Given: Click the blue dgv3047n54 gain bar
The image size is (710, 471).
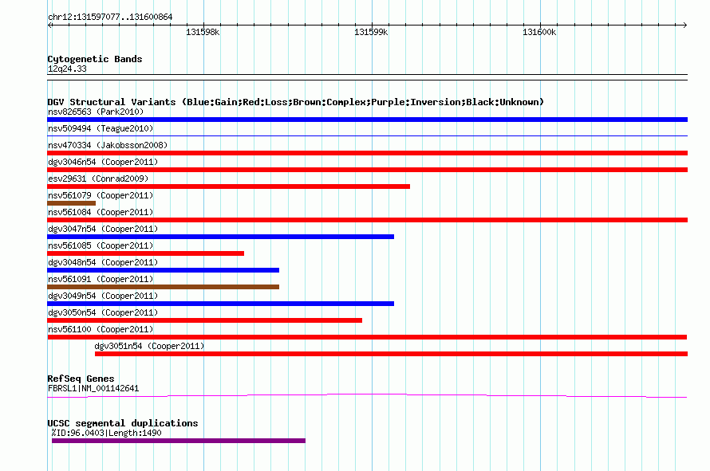Looking at the screenshot, I should click(220, 237).
